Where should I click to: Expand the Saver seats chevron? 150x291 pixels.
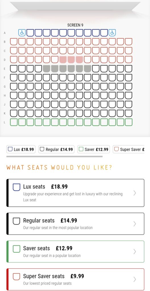[x=135, y=251]
